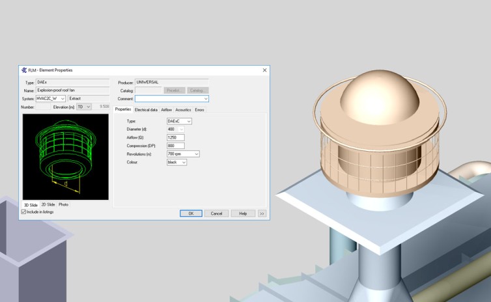Viewport: 491px width, 302px height.
Task: Select the Acoustics tab
Action: (183, 109)
